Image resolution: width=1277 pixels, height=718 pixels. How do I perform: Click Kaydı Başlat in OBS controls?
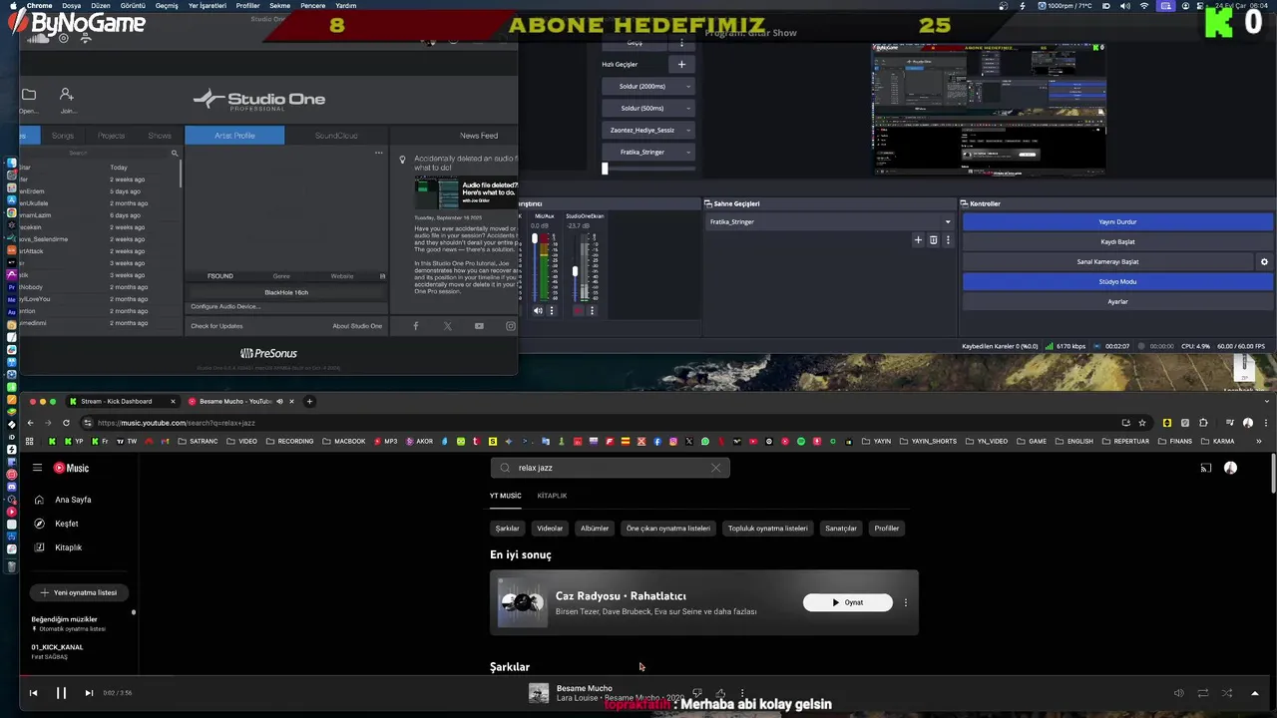coord(1117,241)
